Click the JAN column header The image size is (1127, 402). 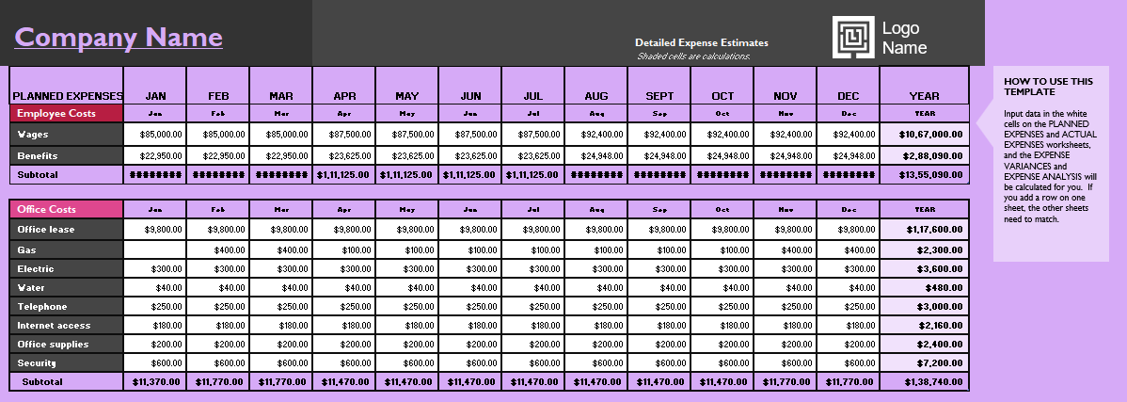pos(155,95)
